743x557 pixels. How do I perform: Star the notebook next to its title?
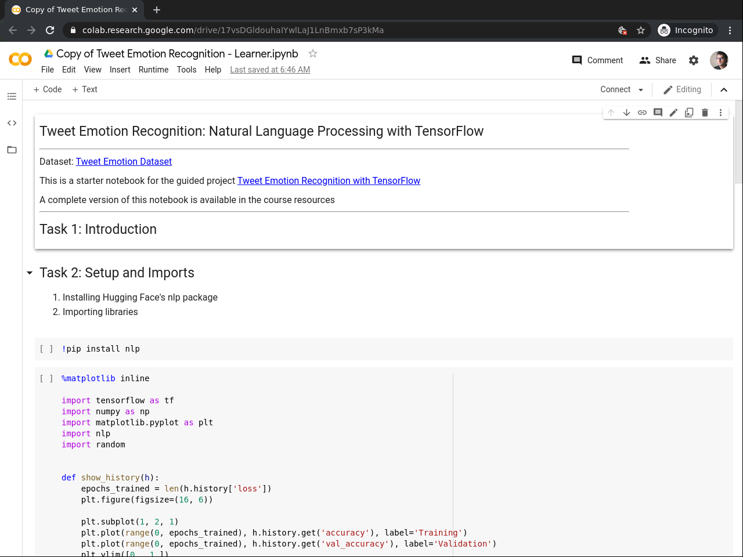pyautogui.click(x=313, y=53)
